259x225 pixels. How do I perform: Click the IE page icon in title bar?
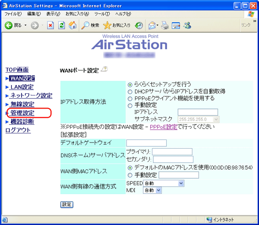[5, 6]
